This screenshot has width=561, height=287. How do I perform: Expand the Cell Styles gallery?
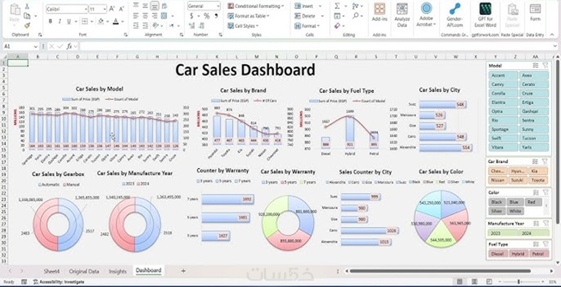243,26
